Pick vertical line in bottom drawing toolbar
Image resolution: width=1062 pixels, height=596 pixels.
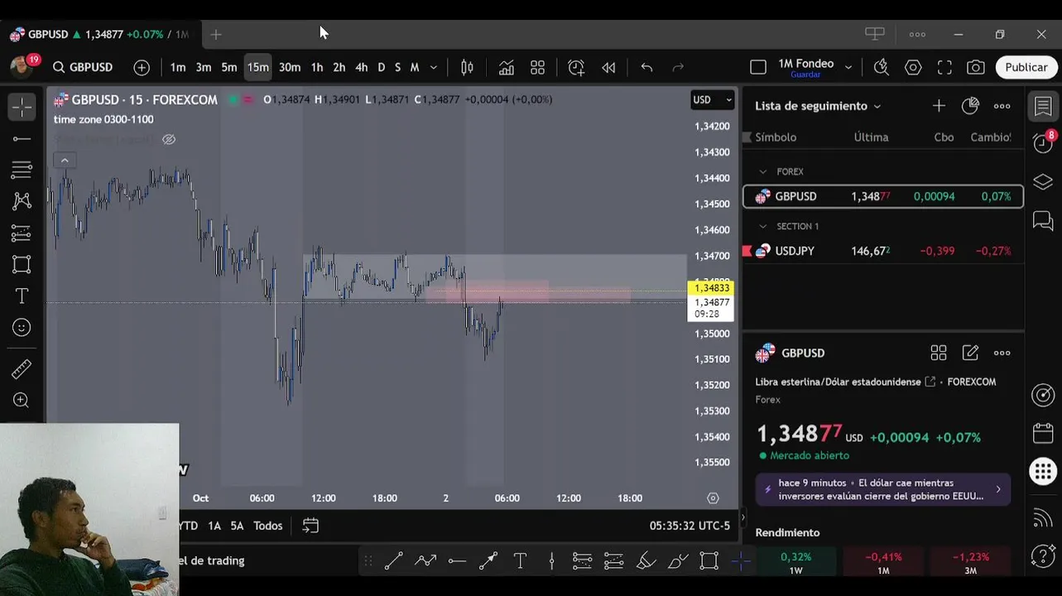click(551, 560)
